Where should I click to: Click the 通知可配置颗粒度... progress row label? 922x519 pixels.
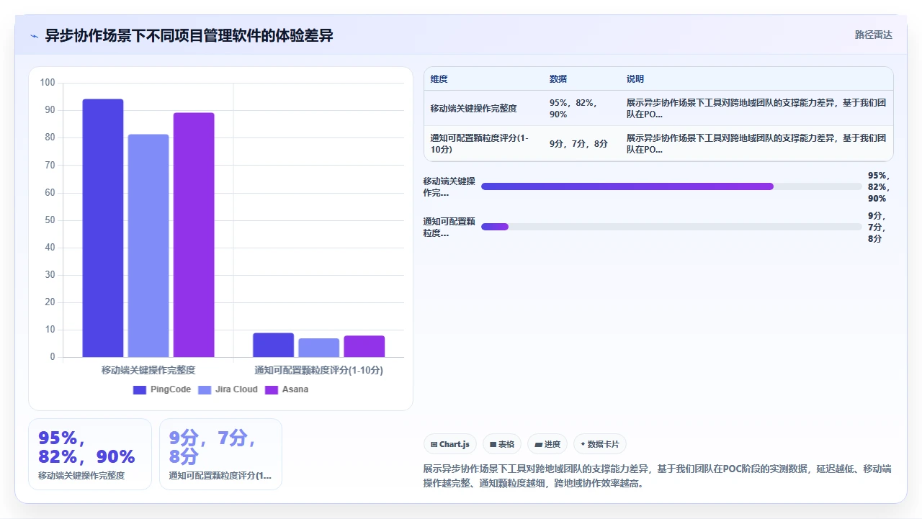449,227
